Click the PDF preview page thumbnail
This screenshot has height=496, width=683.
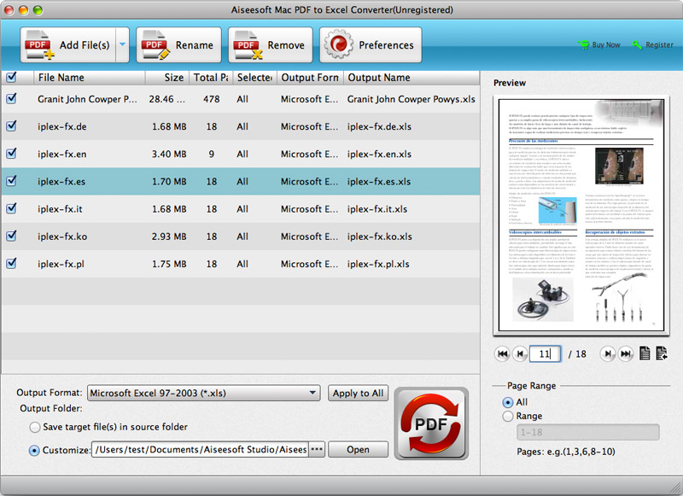pos(581,215)
